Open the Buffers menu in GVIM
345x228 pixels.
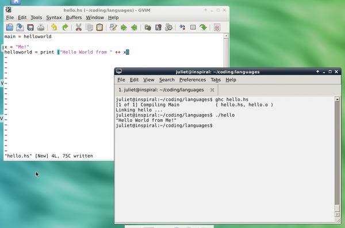(x=74, y=17)
